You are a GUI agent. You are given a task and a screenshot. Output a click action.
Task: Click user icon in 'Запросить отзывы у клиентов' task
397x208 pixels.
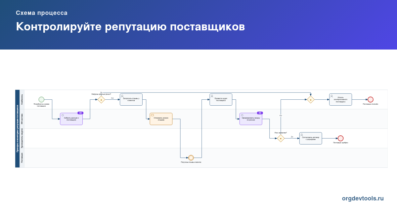tap(122, 96)
